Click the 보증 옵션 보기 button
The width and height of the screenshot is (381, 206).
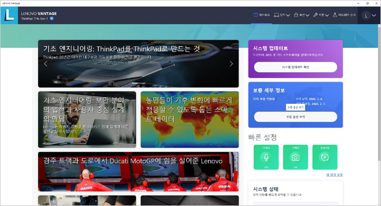(296, 117)
